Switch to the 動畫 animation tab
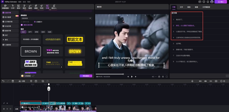This screenshot has height=112, width=229. pyautogui.click(x=196, y=7)
